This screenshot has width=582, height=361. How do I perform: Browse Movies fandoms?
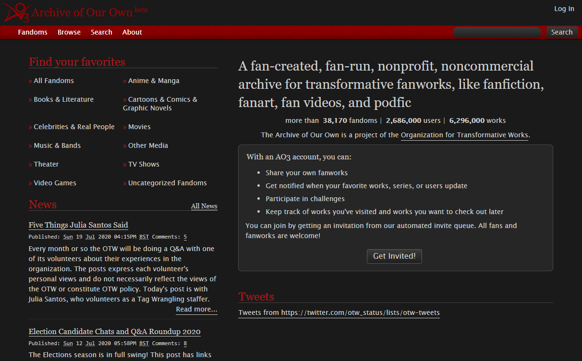point(139,127)
